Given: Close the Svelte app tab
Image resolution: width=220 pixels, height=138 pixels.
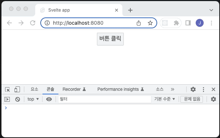Looking at the screenshot, I should [x=117, y=10].
